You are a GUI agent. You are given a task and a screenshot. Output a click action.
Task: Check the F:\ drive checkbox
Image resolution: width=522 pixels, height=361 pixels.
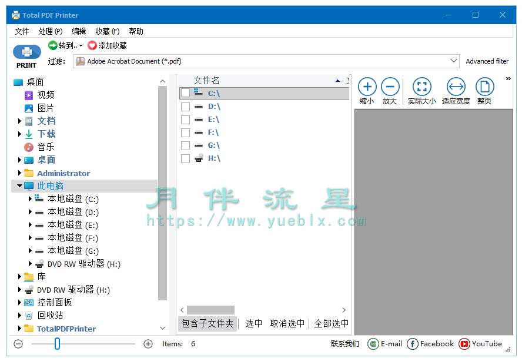click(x=185, y=133)
